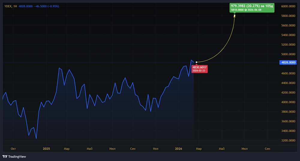The height and width of the screenshot is (161, 300).
Task: Click the 6000.0000 level on the price axis
Action: [288, 6]
